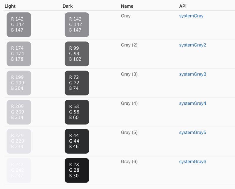Viewport: 235px width, 189px height.
Task: Pick the light Gray (6) swatch R 242
Action: [19, 170]
